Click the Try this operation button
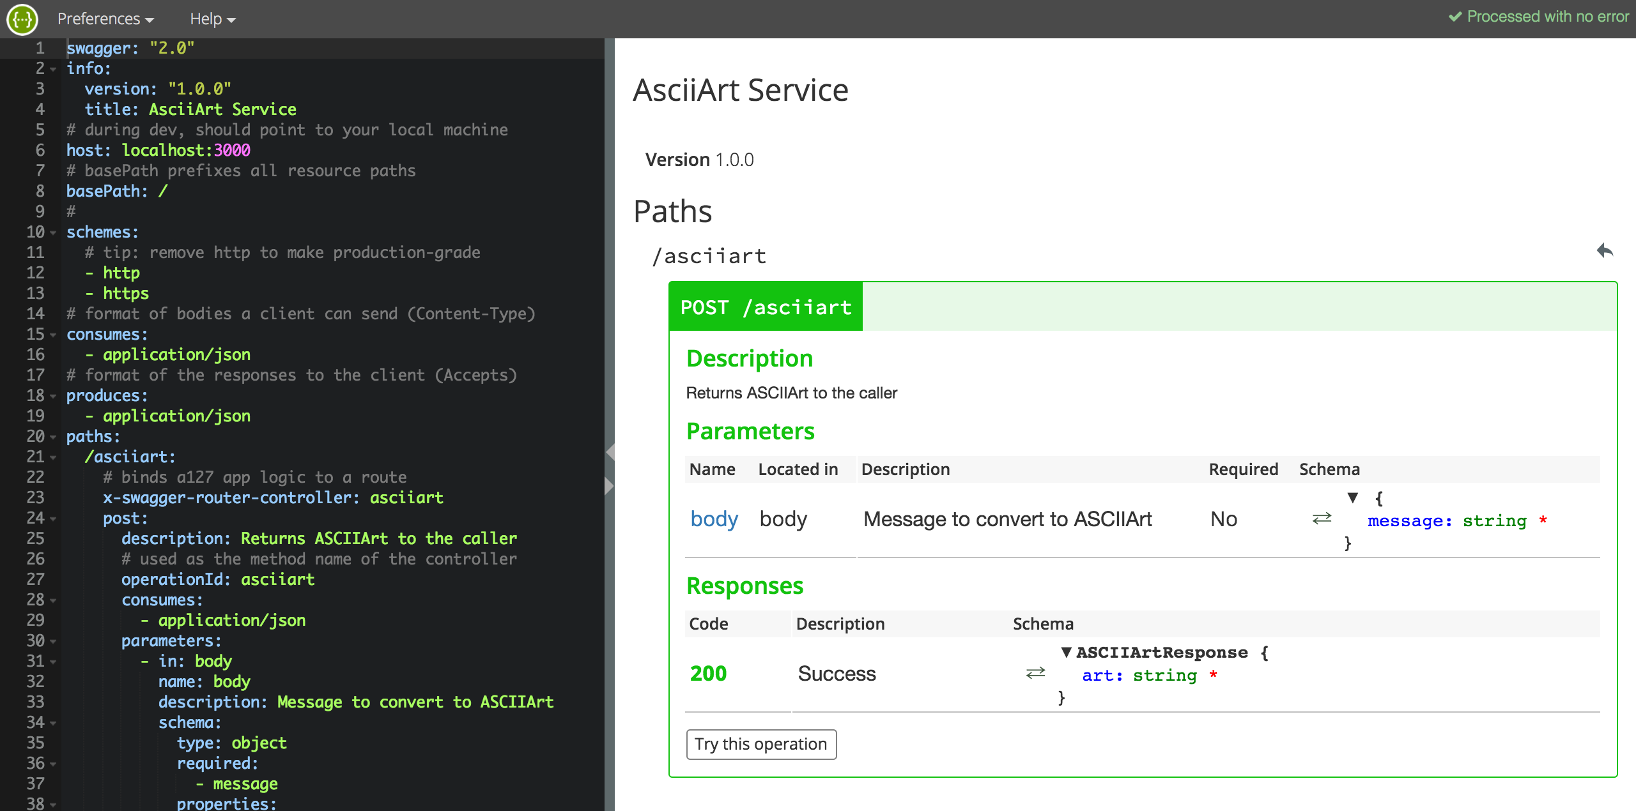This screenshot has height=811, width=1636. (x=761, y=744)
